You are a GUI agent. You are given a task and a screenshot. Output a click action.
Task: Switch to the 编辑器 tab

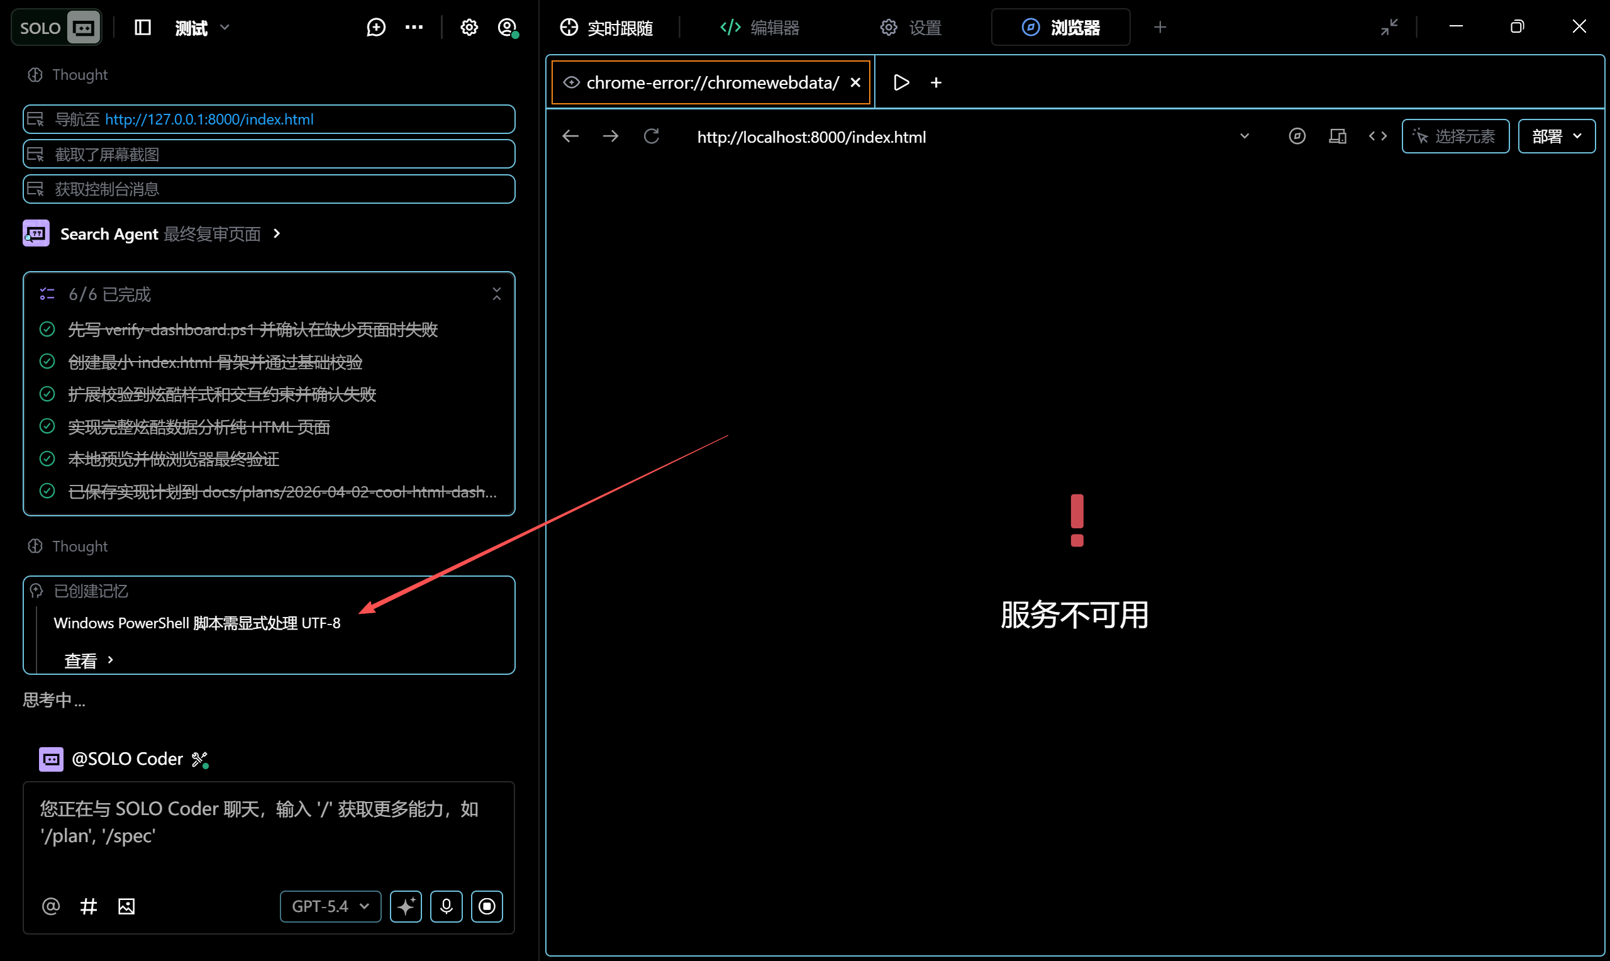click(x=760, y=27)
